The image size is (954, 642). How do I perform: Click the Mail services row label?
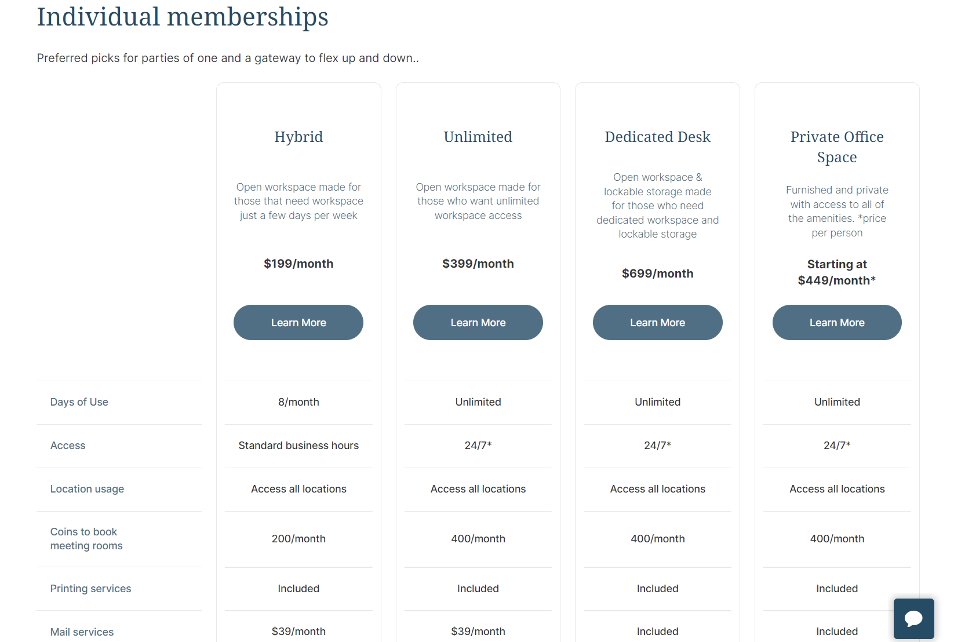tap(82, 632)
